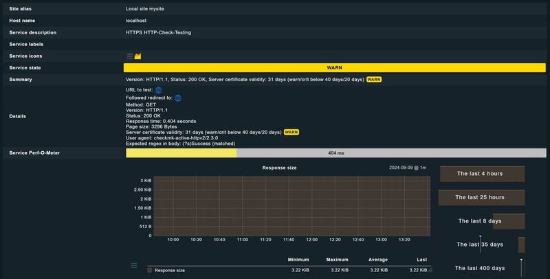Viewport: 550px width, 279px height.
Task: Open the globe icon beside URL to test
Action: pos(159,90)
